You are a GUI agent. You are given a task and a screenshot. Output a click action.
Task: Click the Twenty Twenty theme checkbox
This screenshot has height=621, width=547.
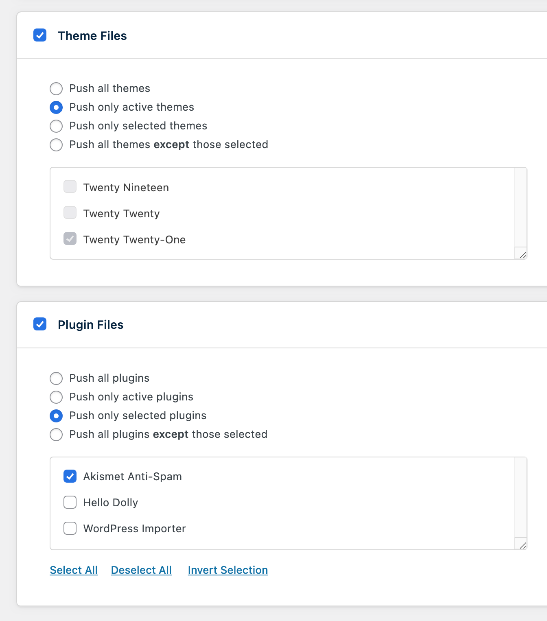70,213
